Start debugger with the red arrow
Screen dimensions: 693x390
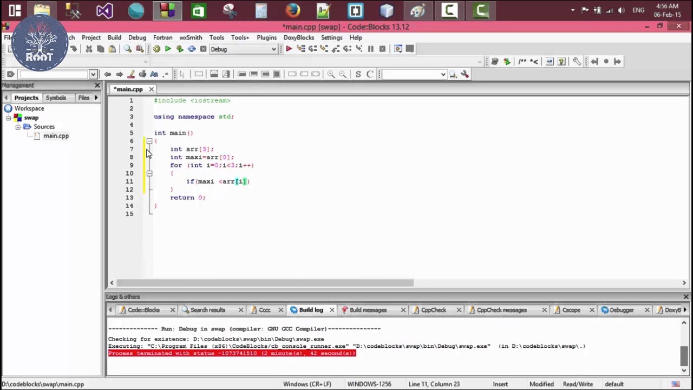tap(289, 49)
